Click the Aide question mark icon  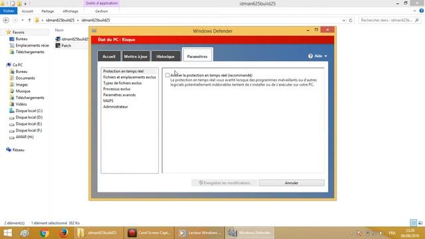(310, 56)
